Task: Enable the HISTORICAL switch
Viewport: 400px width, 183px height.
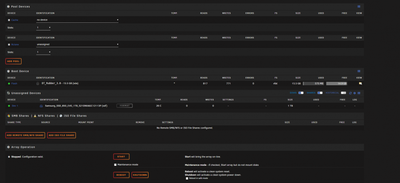Action: click(x=343, y=93)
